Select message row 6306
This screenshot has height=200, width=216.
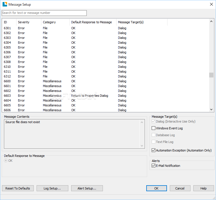coord(105,52)
